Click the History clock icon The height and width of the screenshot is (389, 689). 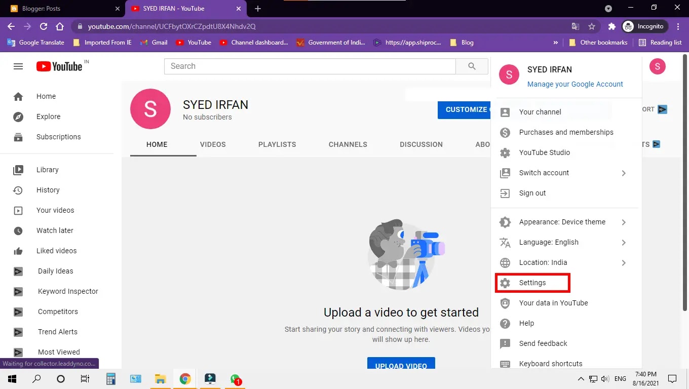coord(18,190)
